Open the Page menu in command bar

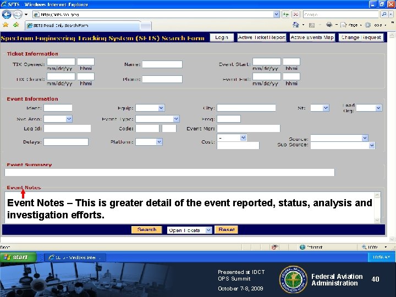tap(350, 25)
